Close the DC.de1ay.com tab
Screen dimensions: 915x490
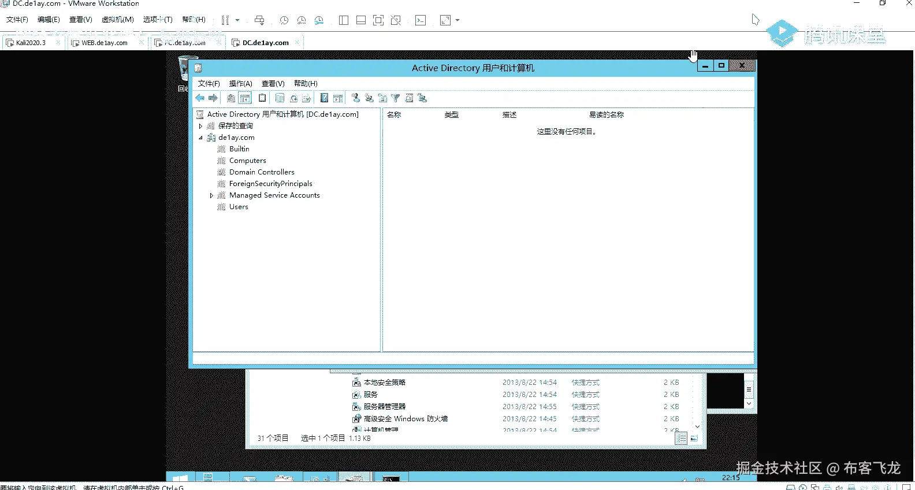[x=297, y=42]
